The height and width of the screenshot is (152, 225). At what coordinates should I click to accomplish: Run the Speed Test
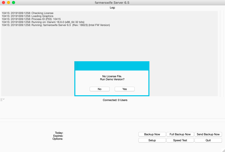[180, 140]
